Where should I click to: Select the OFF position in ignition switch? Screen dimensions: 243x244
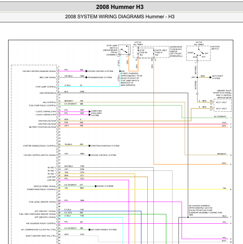[206, 53]
